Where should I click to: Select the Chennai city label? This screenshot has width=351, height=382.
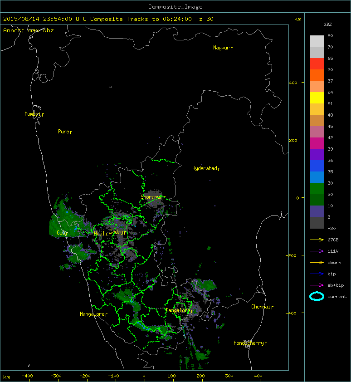[x=261, y=307]
